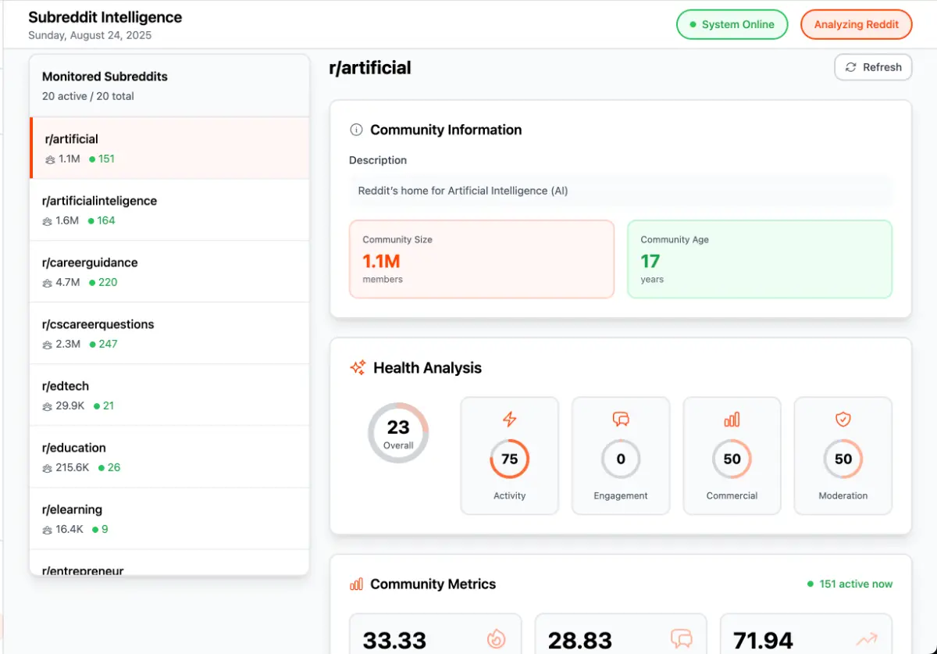Choose the r/edtech subreddit
This screenshot has width=937, height=654.
(169, 395)
